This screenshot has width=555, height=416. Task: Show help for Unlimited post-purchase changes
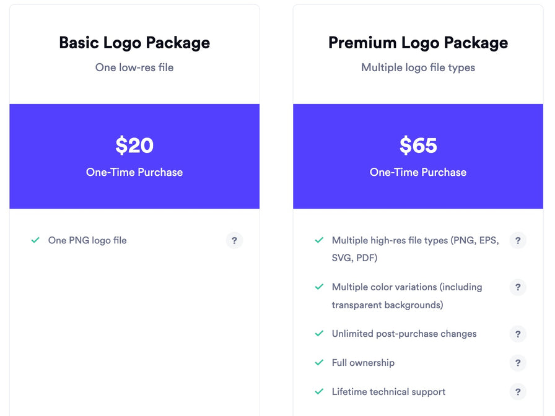click(518, 334)
